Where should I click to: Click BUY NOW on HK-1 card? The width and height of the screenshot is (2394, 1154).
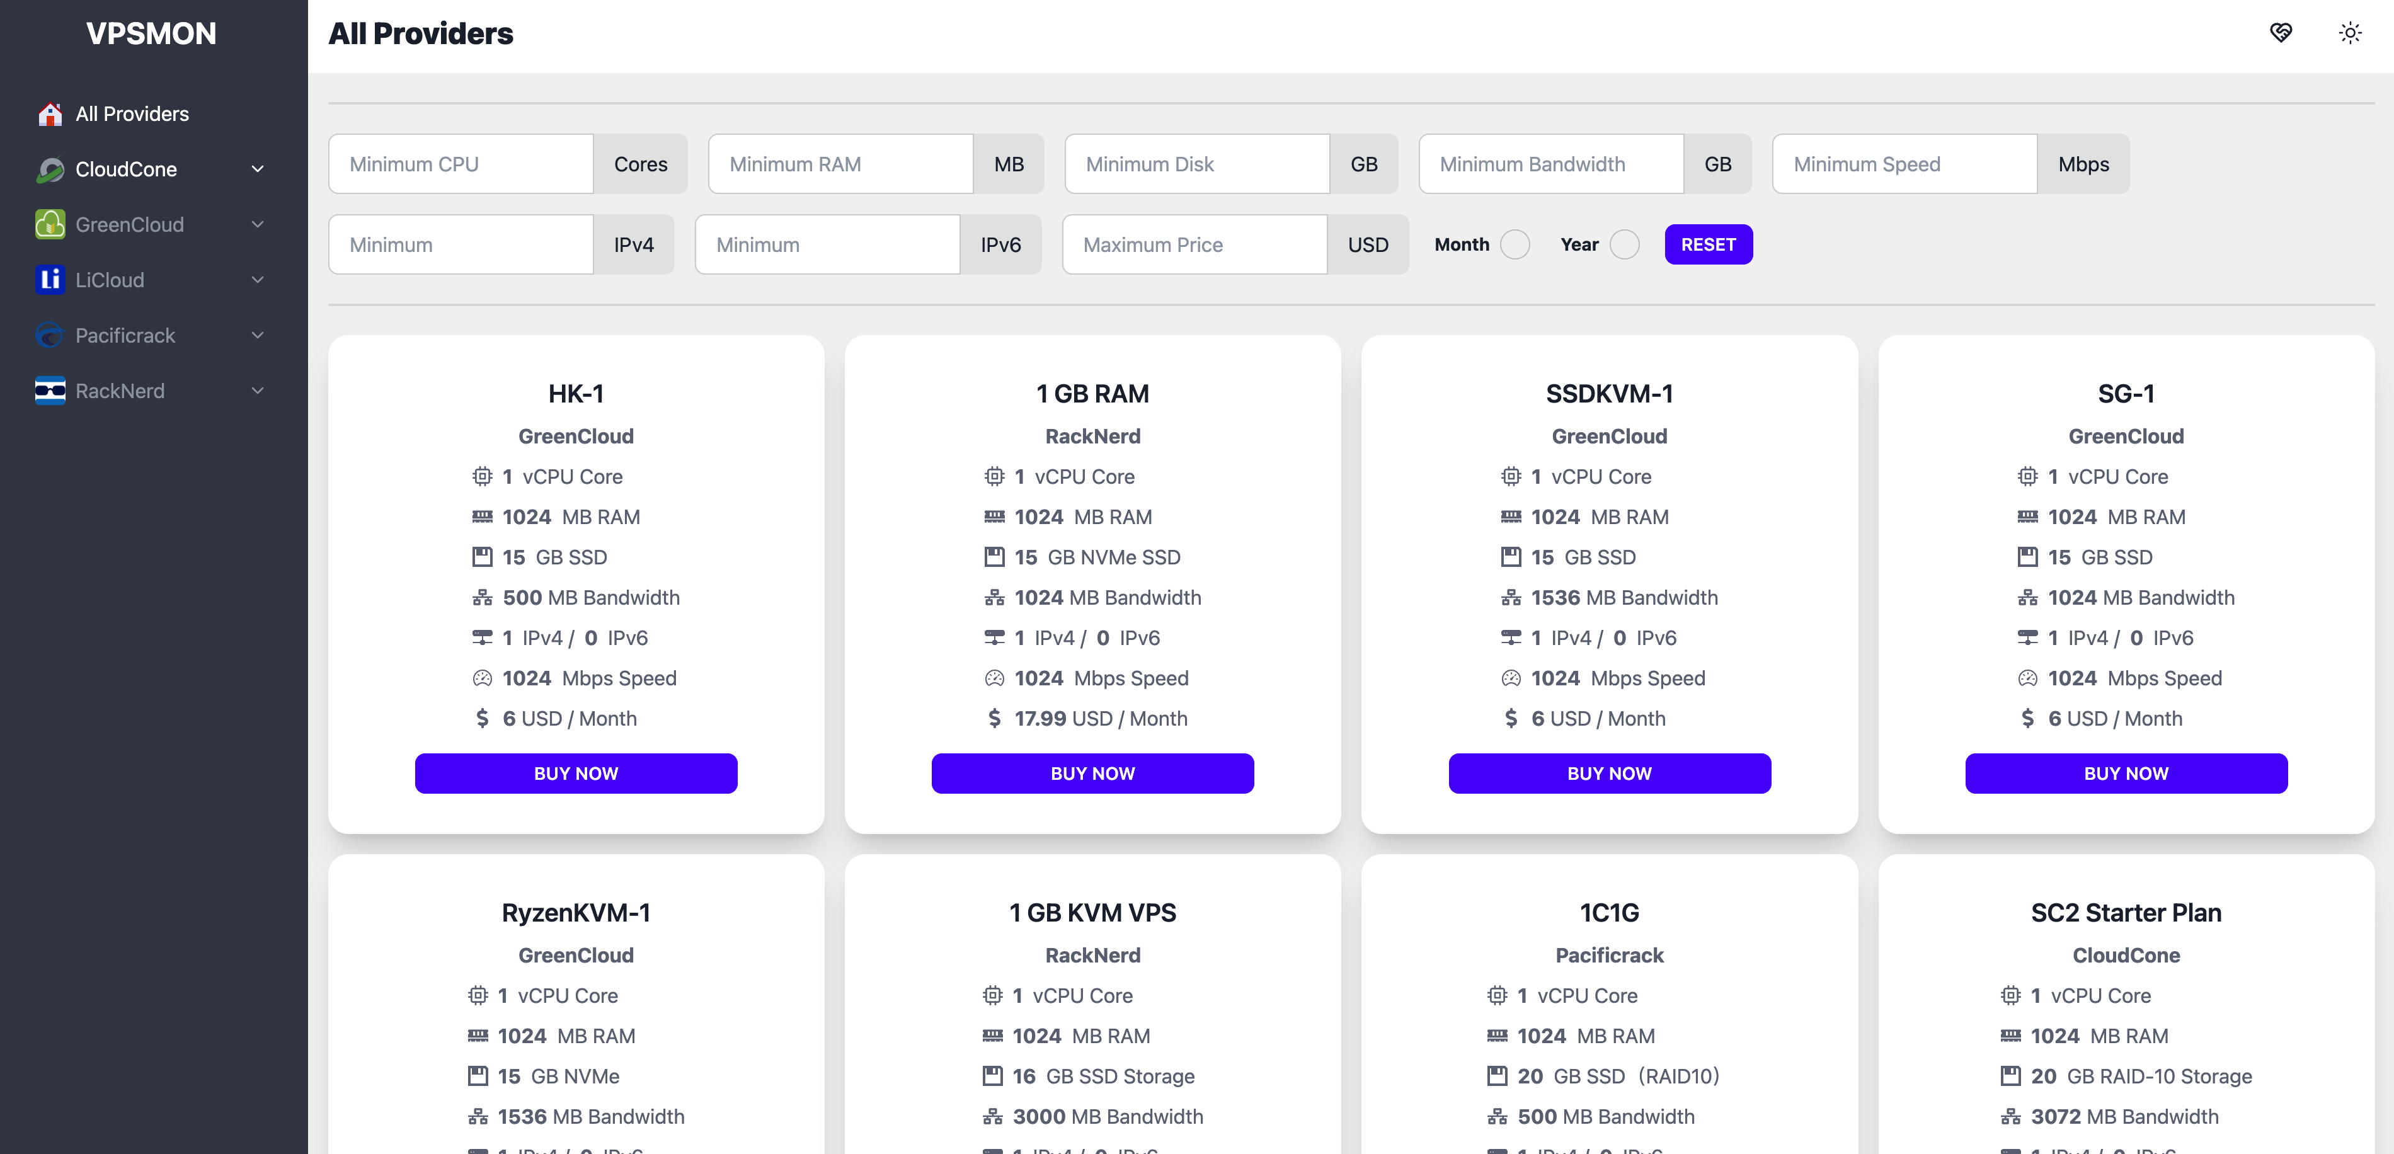(576, 773)
